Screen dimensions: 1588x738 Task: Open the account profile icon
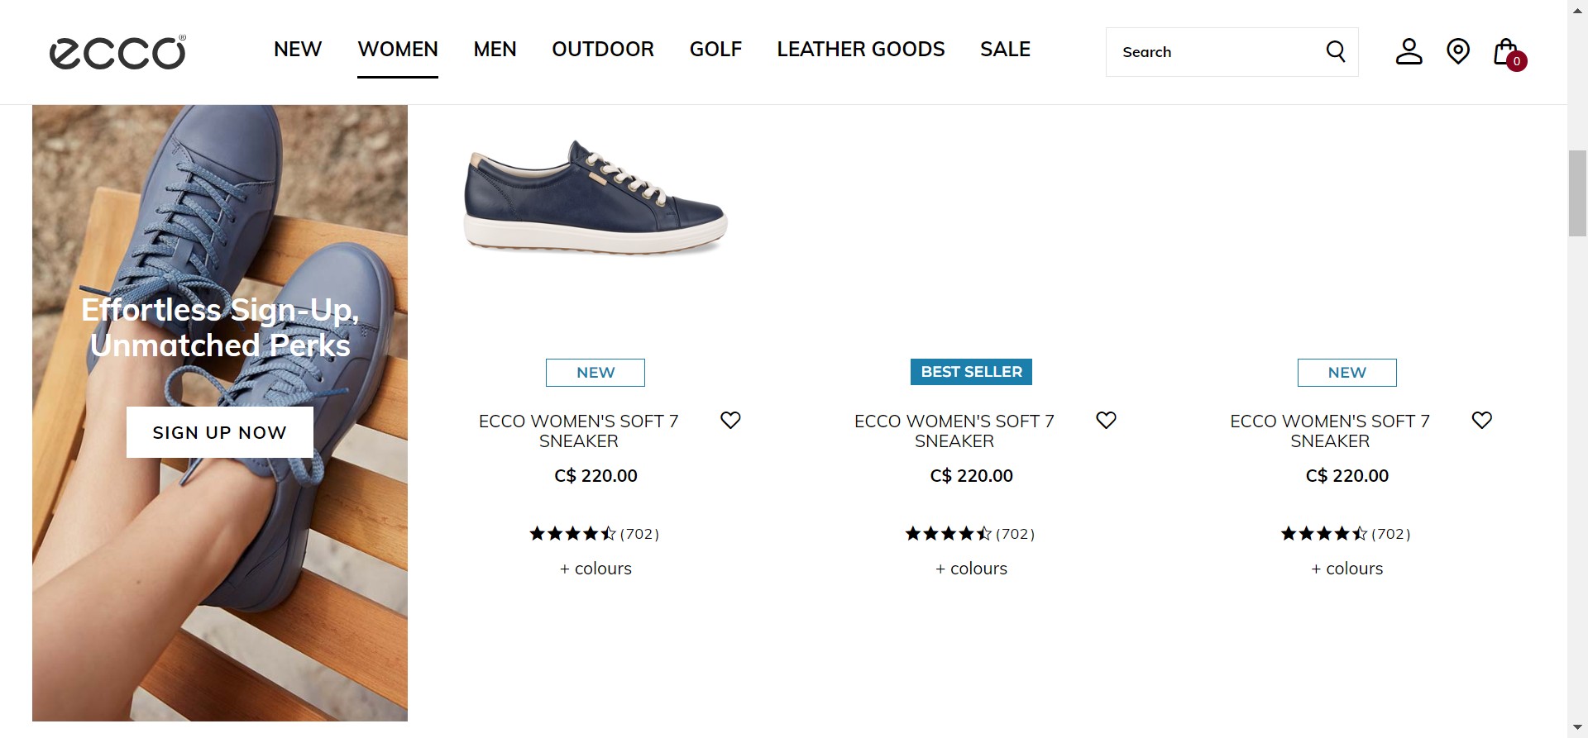[1409, 51]
